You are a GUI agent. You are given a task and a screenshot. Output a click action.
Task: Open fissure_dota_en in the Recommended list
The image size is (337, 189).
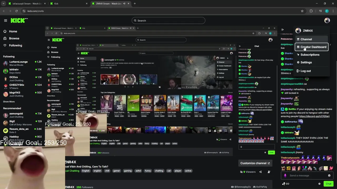click(22, 130)
